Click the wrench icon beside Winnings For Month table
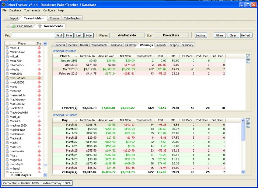This screenshot has height=188, width=258. pos(248,120)
